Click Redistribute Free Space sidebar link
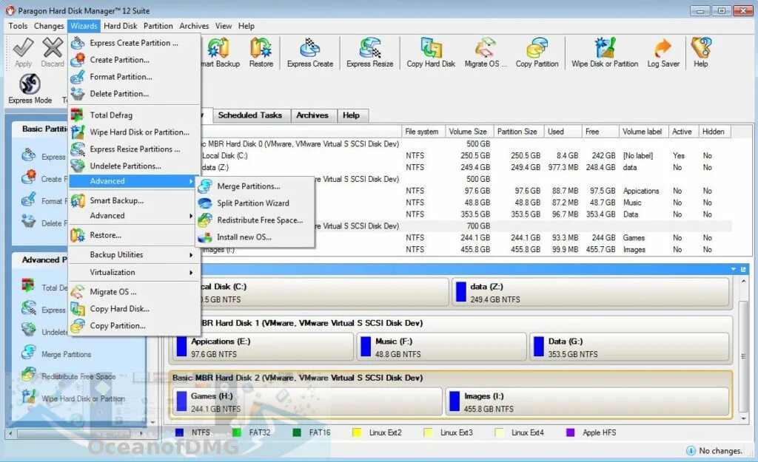The width and height of the screenshot is (758, 462). pyautogui.click(x=78, y=376)
